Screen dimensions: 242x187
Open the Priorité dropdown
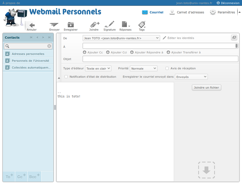pos(144,68)
